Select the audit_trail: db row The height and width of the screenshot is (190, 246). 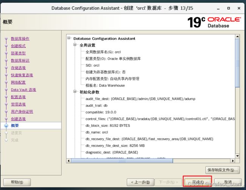[x=97, y=105]
